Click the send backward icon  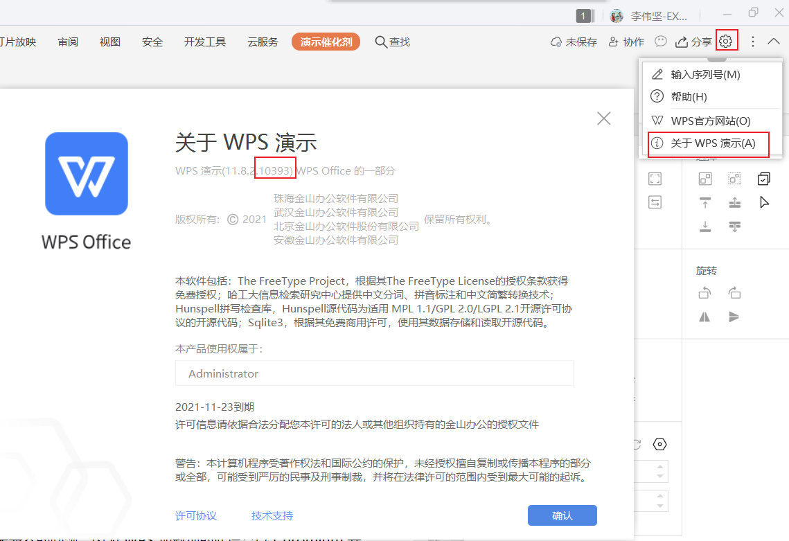point(735,227)
